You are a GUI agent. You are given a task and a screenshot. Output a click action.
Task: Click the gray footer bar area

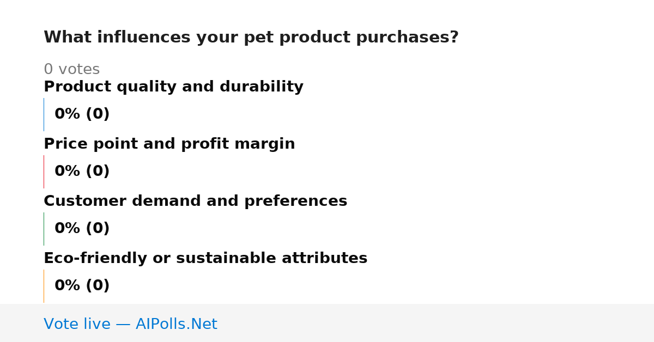coord(327,323)
